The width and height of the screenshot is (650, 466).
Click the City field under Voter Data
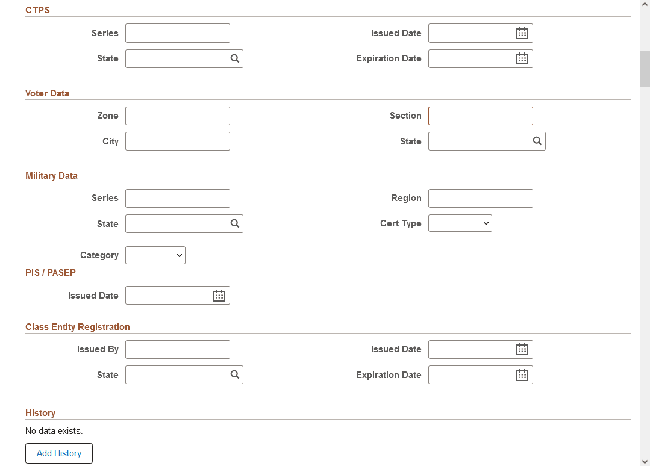click(177, 141)
